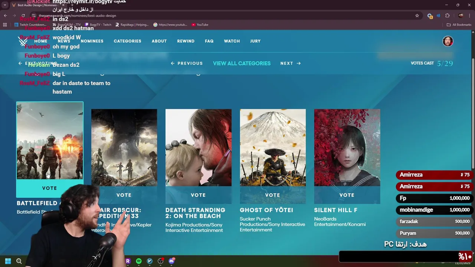Select the Battlefield 6 cover art
The width and height of the screenshot is (475, 267).
pos(50,141)
